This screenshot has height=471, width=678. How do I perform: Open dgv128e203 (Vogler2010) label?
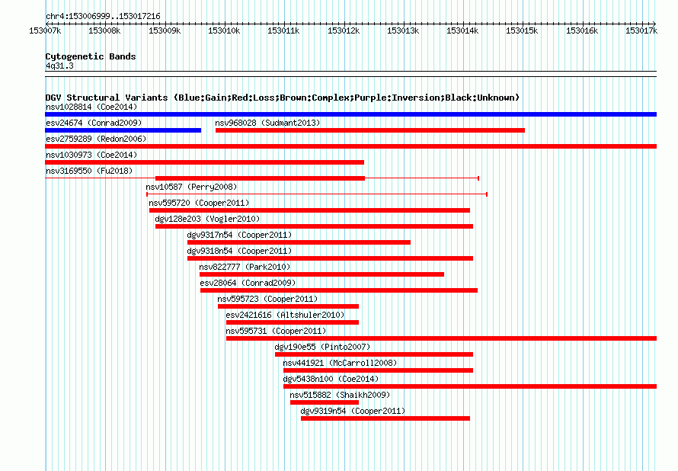tap(207, 219)
